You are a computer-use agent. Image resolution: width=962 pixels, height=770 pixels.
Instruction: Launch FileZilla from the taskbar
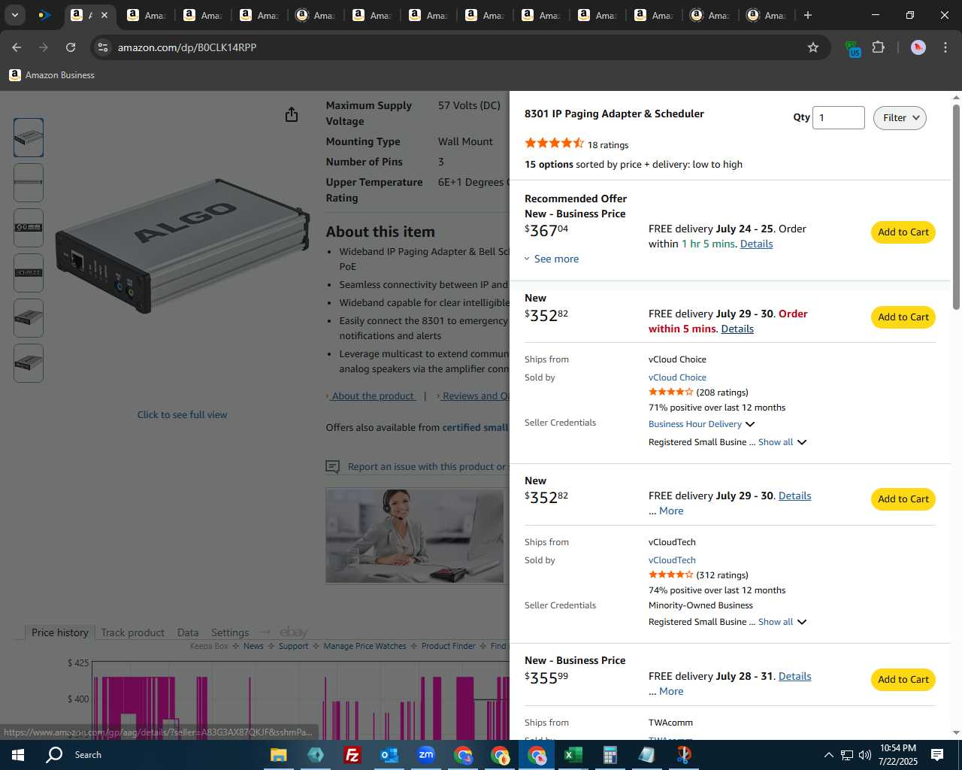click(352, 755)
